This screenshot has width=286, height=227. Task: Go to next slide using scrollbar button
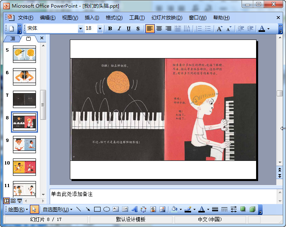(x=280, y=176)
